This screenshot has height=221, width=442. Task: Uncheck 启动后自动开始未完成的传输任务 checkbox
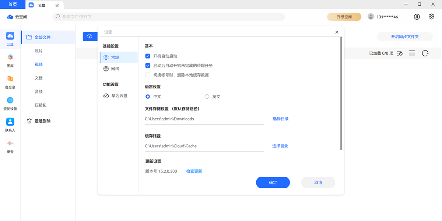148,66
